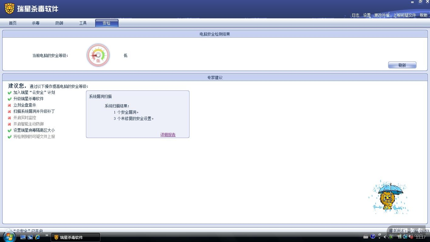The image size is (430, 242).
Task: Click the Show Desktop quick launch icon
Action: [x=23, y=237]
